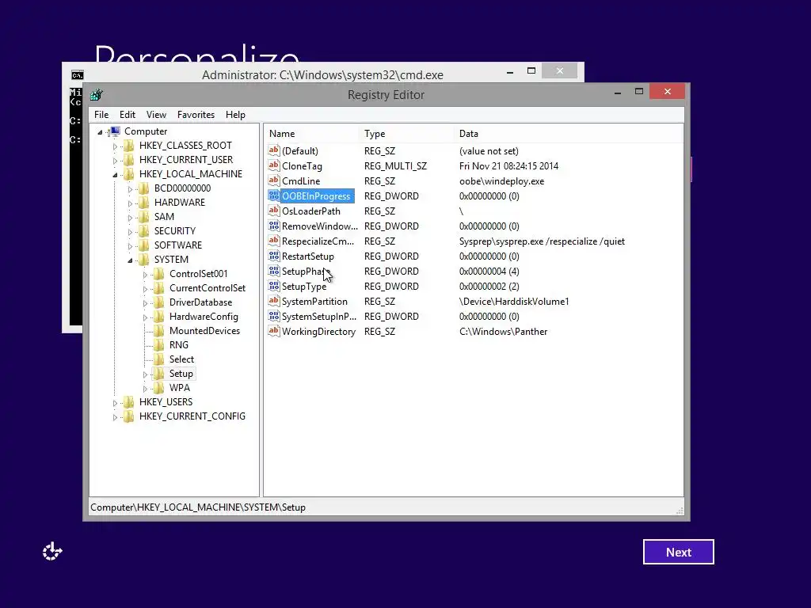Image resolution: width=811 pixels, height=608 pixels.
Task: Open the Edit menu
Action: [128, 115]
